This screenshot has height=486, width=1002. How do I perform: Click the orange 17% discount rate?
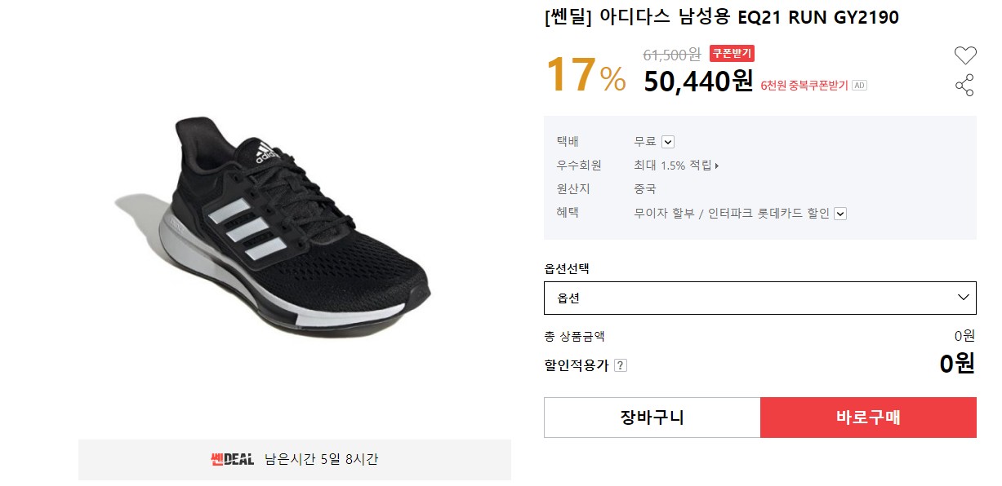pyautogui.click(x=585, y=75)
